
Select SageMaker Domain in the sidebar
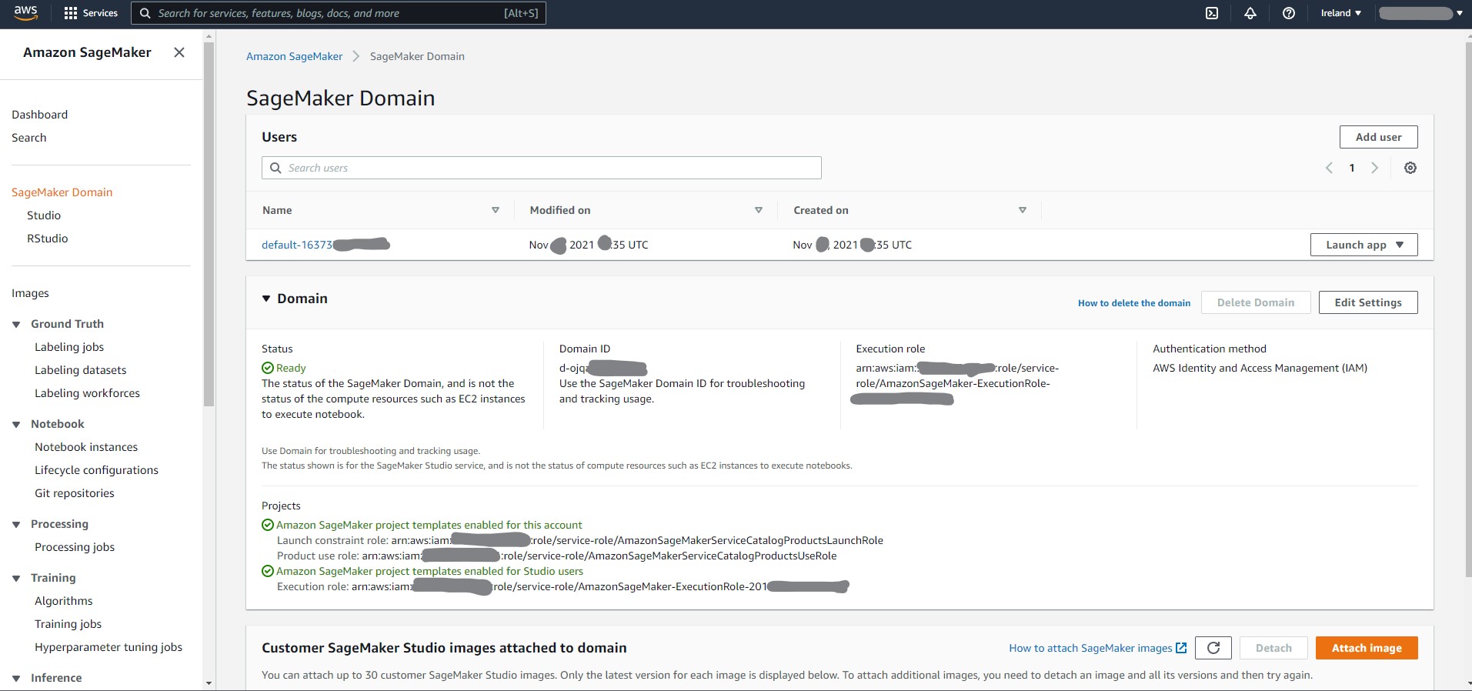(x=62, y=192)
